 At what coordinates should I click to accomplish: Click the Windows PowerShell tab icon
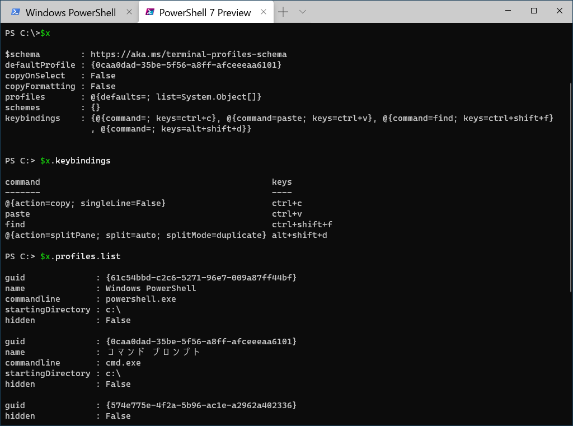[16, 12]
